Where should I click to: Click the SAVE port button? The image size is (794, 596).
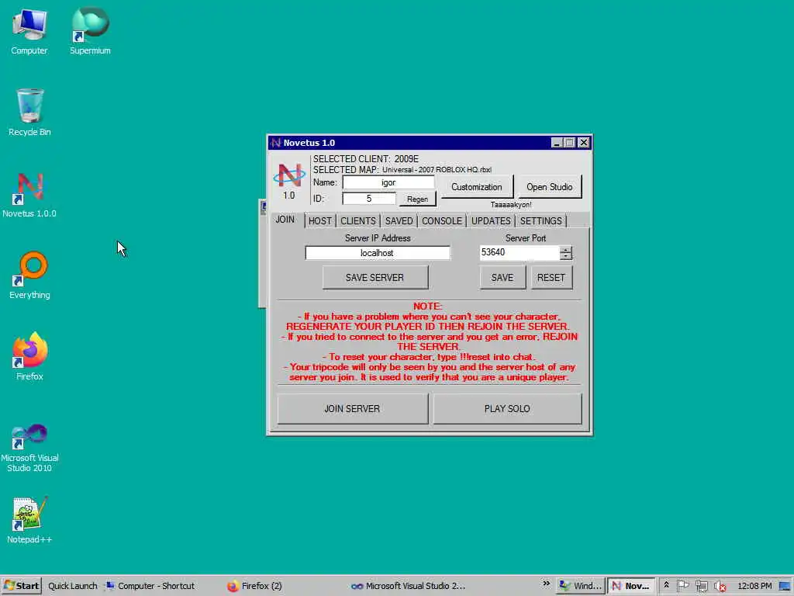click(x=502, y=278)
